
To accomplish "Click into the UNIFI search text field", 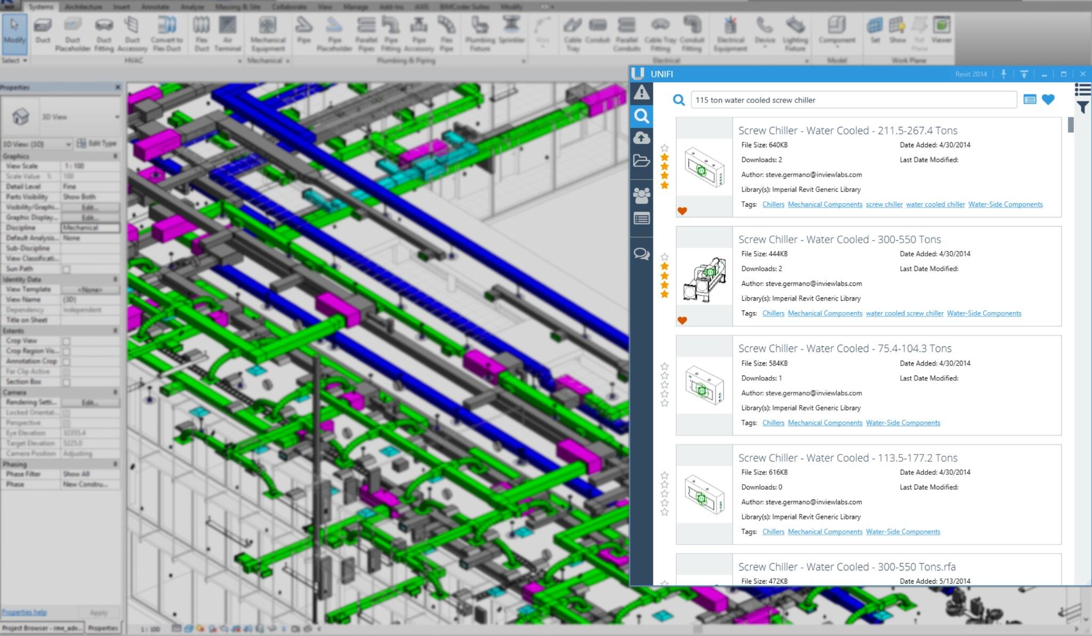I will click(x=854, y=100).
